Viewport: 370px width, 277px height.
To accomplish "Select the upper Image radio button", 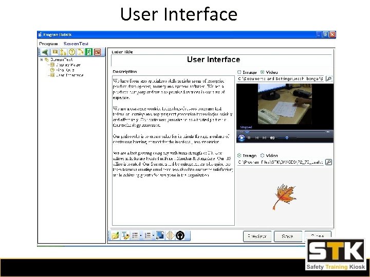I will [x=239, y=72].
